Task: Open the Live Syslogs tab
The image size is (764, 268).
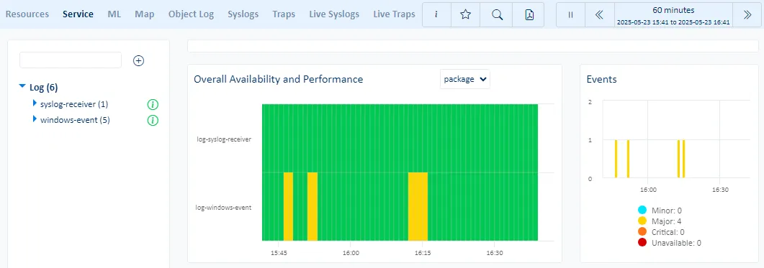Action: point(334,14)
